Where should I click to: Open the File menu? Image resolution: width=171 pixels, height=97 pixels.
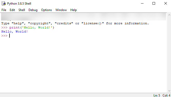coord(4,10)
